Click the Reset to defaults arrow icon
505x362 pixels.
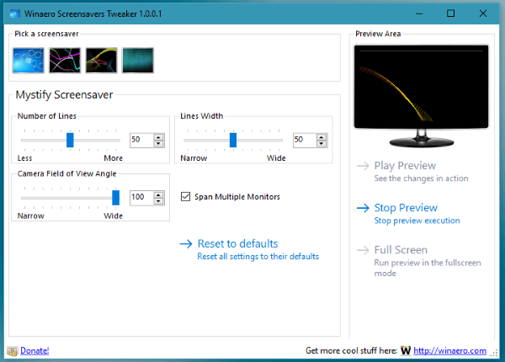[x=186, y=244]
